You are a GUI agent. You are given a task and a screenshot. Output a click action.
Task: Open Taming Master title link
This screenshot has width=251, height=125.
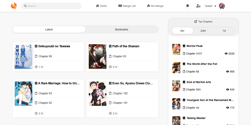(x=196, y=118)
